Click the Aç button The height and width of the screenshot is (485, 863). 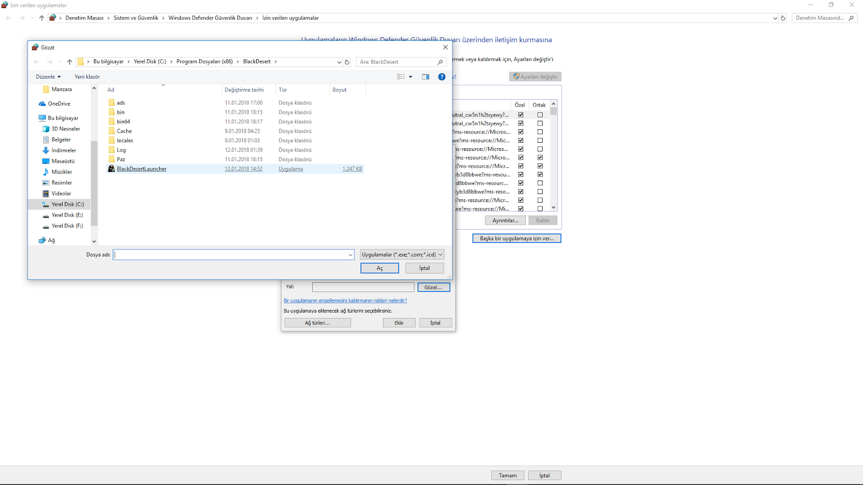click(x=380, y=268)
